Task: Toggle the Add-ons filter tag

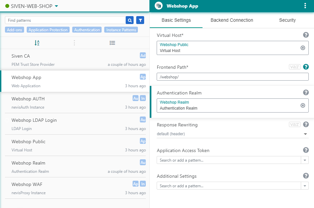Action: click(15, 30)
